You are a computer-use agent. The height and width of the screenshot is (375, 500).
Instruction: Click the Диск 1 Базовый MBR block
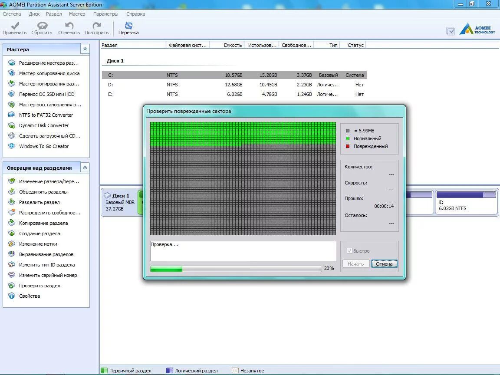coord(120,202)
